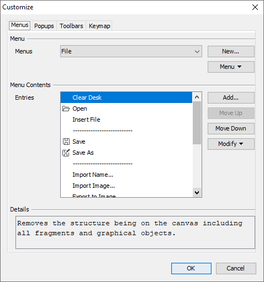Viewport: 264px width, 282px height.
Task: Click the New... button
Action: pyautogui.click(x=231, y=51)
